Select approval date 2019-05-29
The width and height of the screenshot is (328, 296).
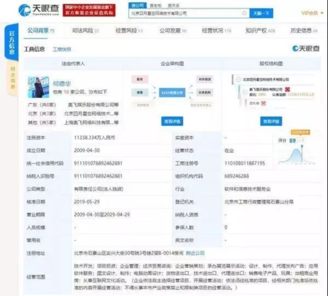tap(87, 202)
